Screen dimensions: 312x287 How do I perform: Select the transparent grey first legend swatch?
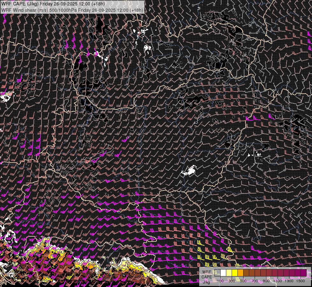(x=217, y=273)
